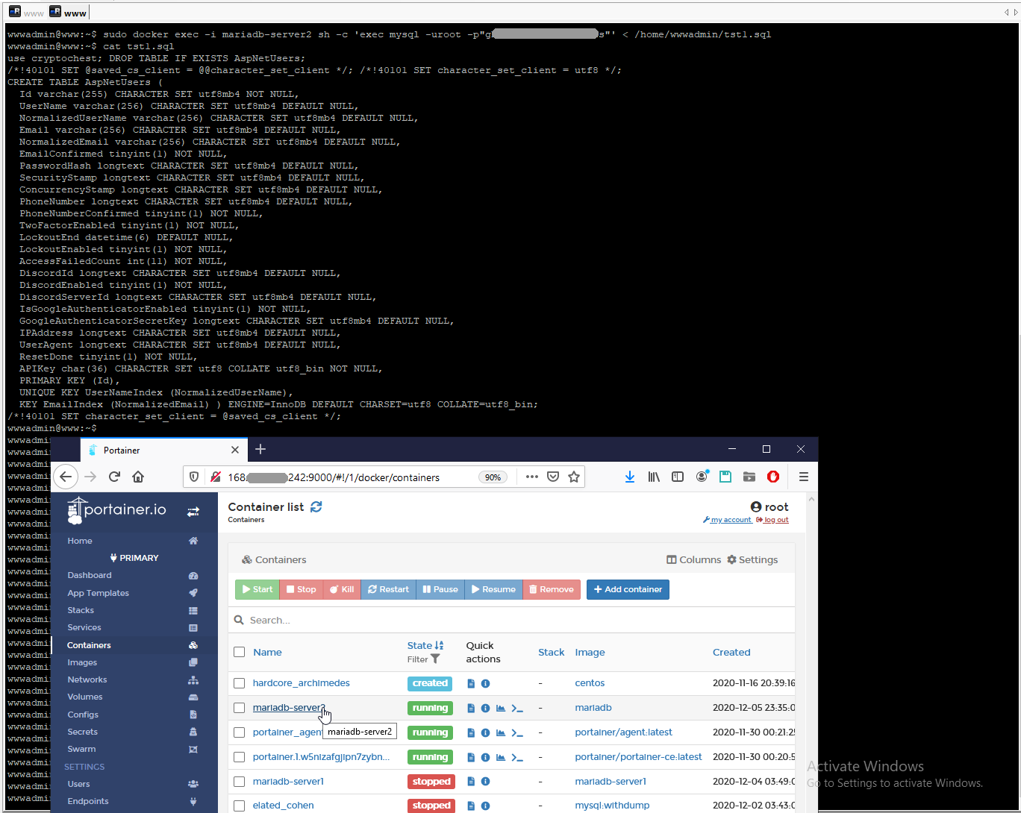Open Volumes in the sidebar
This screenshot has height=813, width=1021.
85,697
